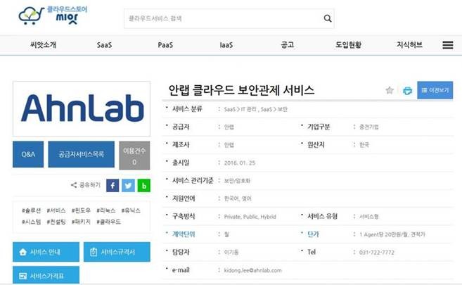
Task: Click the search magnifier icon
Action: 327,19
